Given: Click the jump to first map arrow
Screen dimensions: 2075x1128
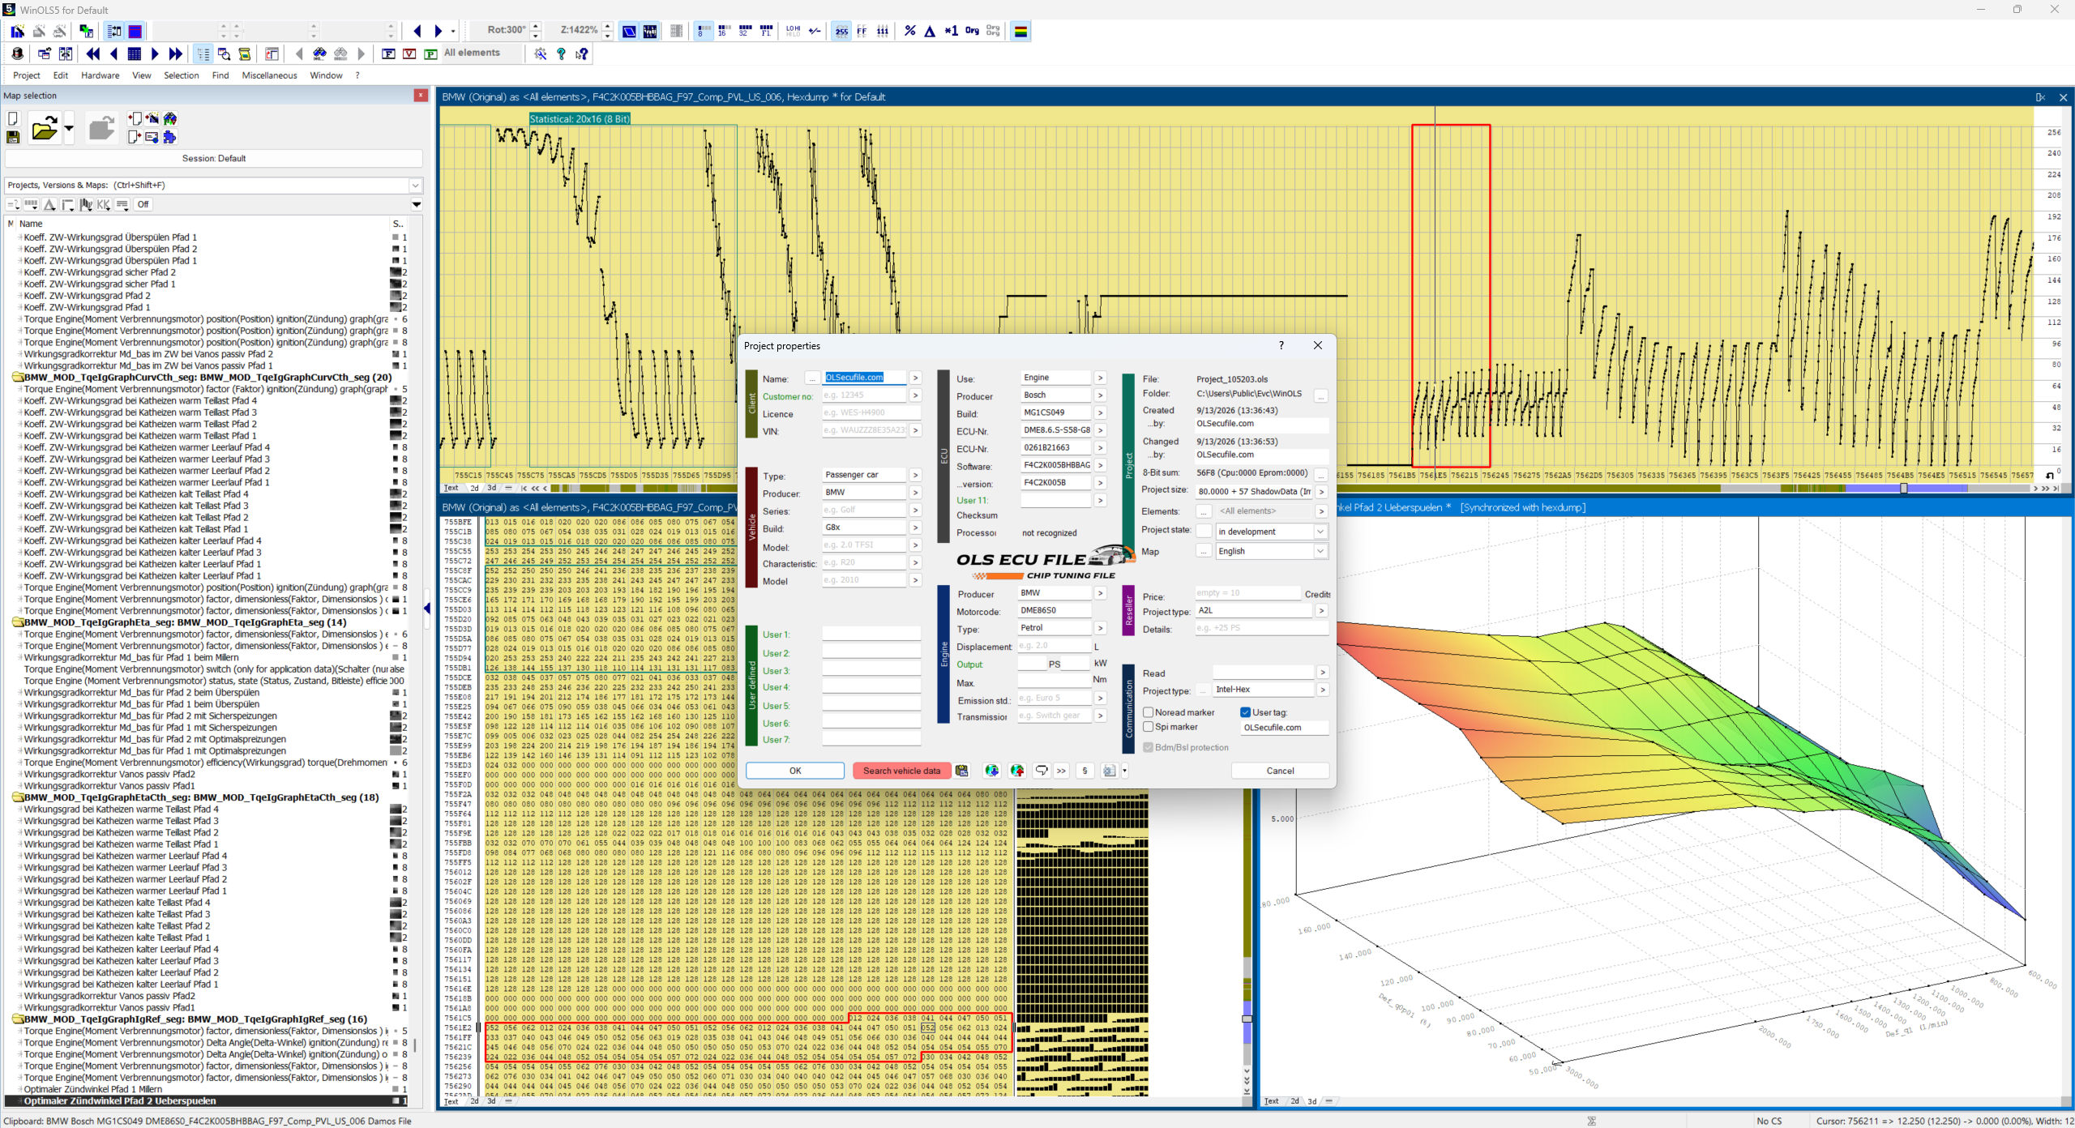Looking at the screenshot, I should point(93,53).
